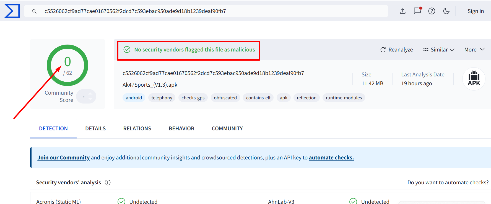The height and width of the screenshot is (204, 491).
Task: Click the 0/62 detection score circle
Action: [x=67, y=65]
